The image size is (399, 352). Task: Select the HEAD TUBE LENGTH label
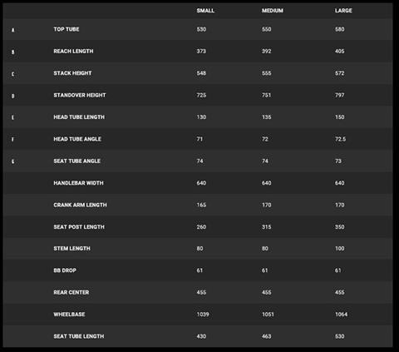79,117
